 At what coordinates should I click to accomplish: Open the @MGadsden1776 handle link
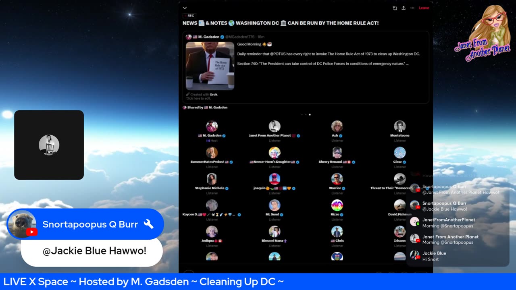point(241,37)
